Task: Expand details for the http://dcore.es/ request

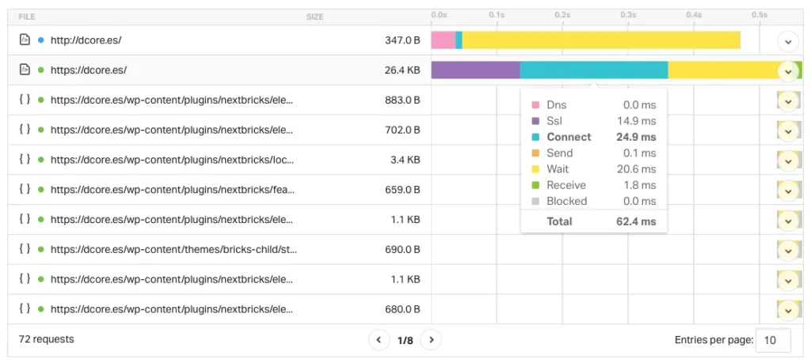Action: coord(786,40)
